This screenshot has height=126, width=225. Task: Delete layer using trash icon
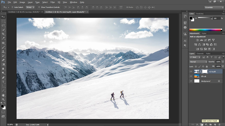click(x=219, y=124)
